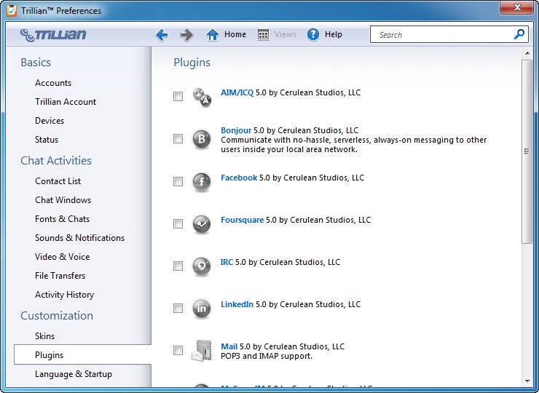The image size is (539, 393).
Task: Go to Video & Voice settings
Action: click(62, 257)
